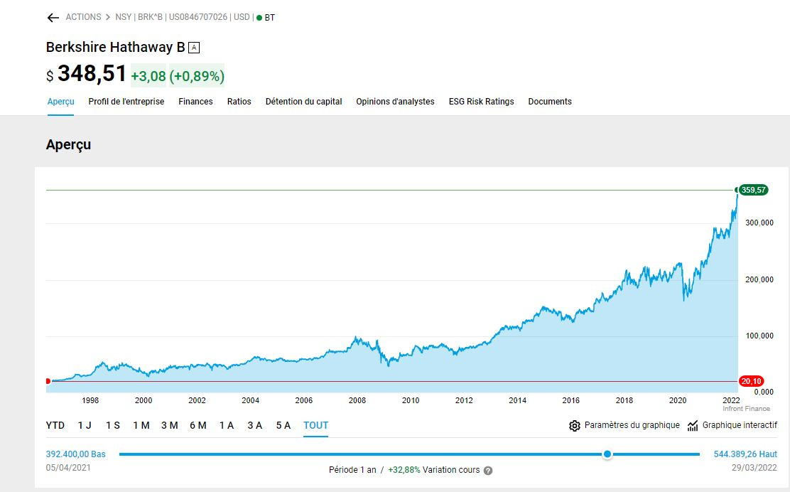Click the +3,08 (+0,89%) change badge
Image resolution: width=790 pixels, height=492 pixels.
point(178,76)
